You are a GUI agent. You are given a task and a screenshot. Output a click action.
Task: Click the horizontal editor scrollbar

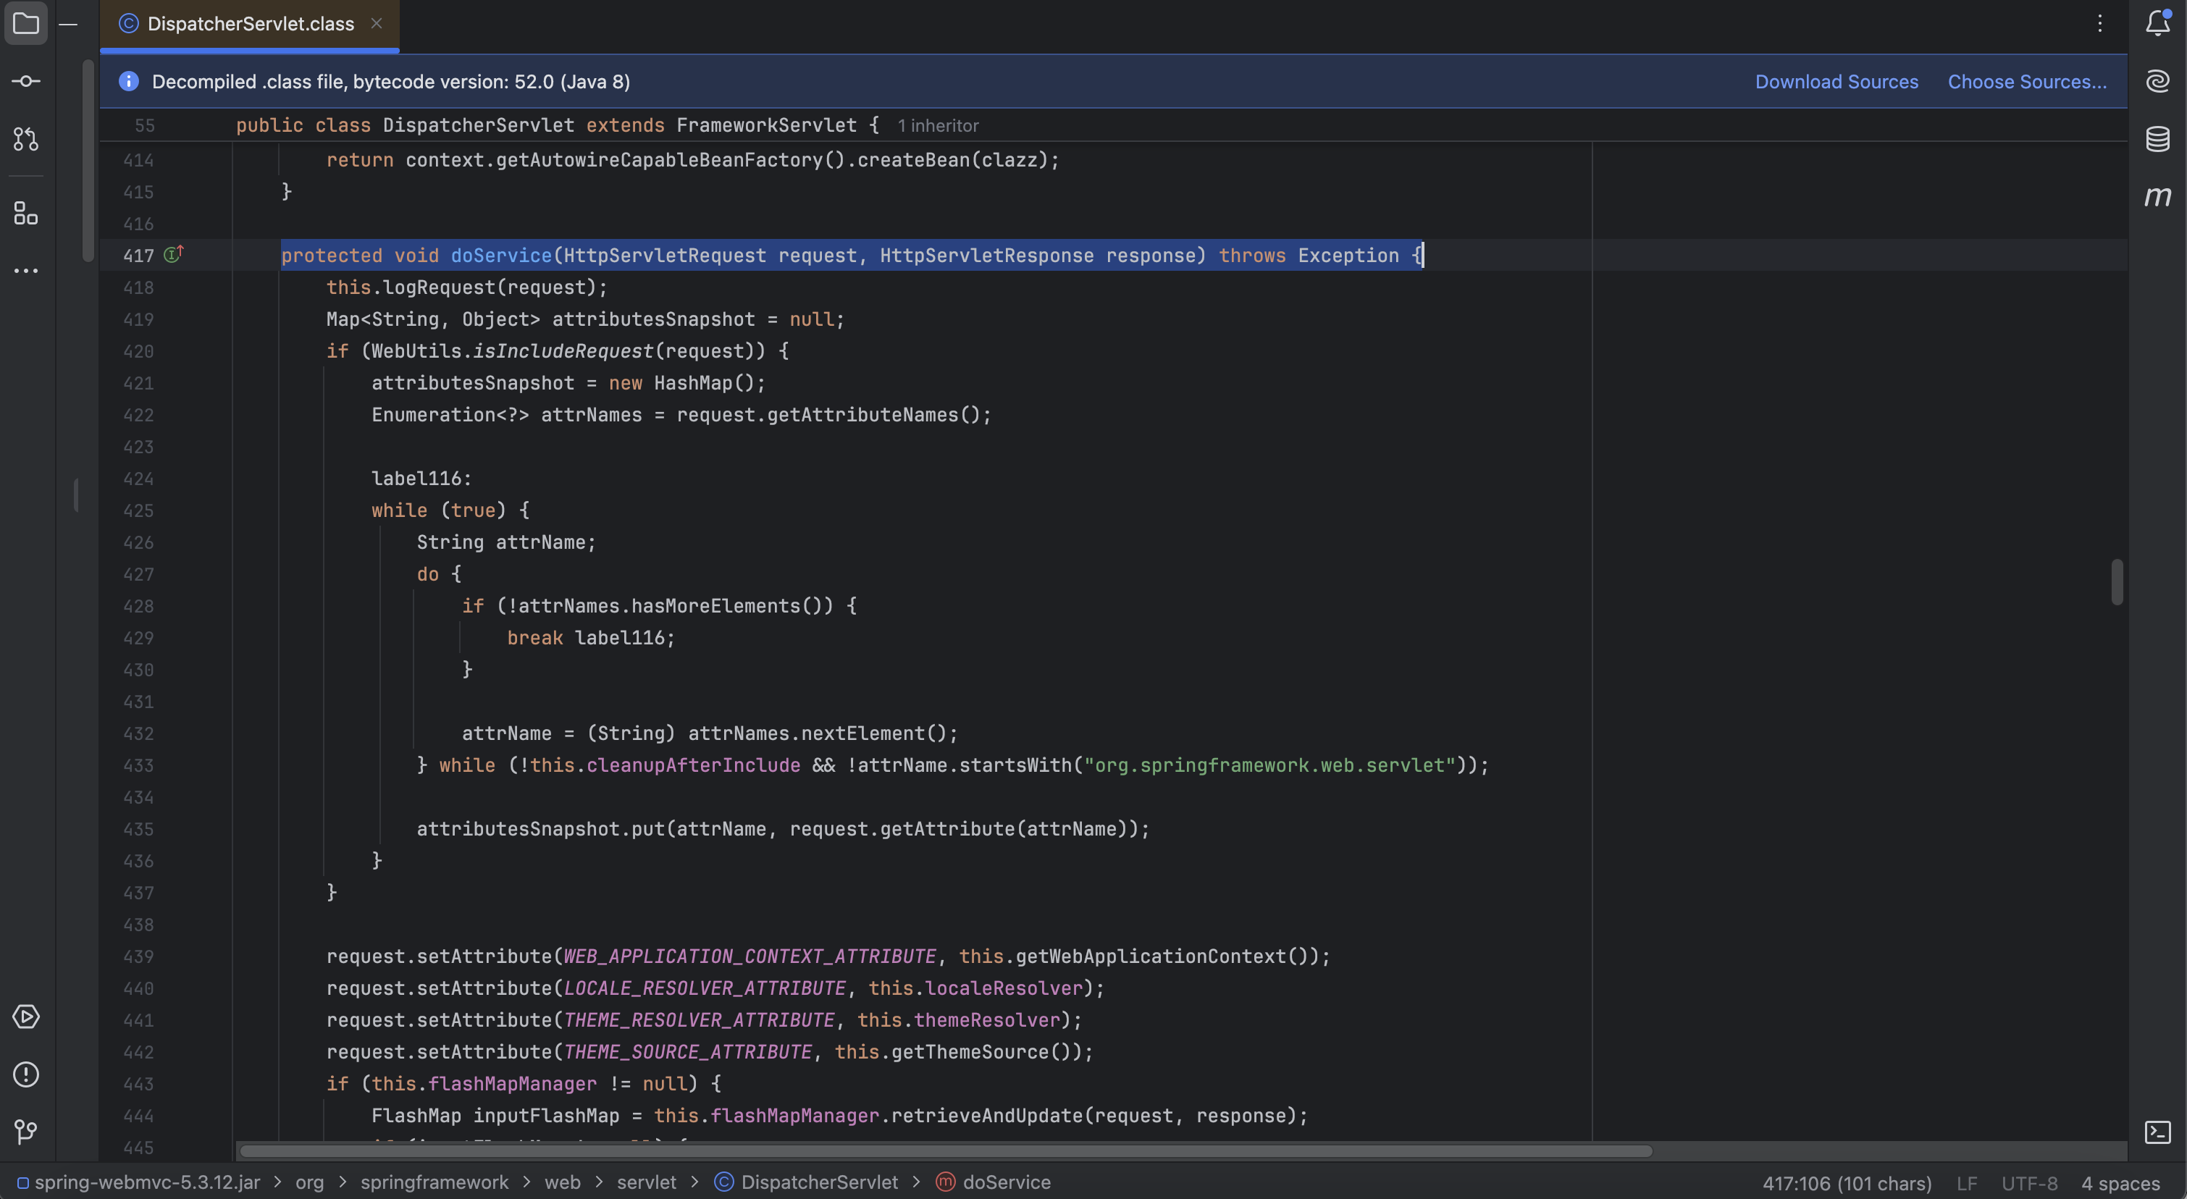(x=945, y=1151)
